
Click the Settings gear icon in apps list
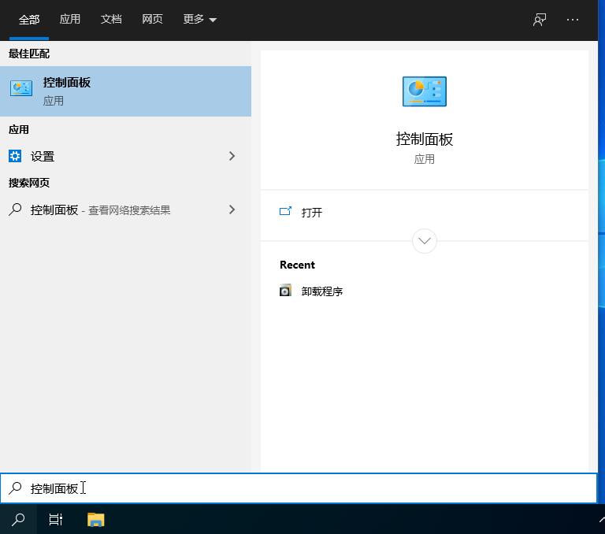(15, 156)
